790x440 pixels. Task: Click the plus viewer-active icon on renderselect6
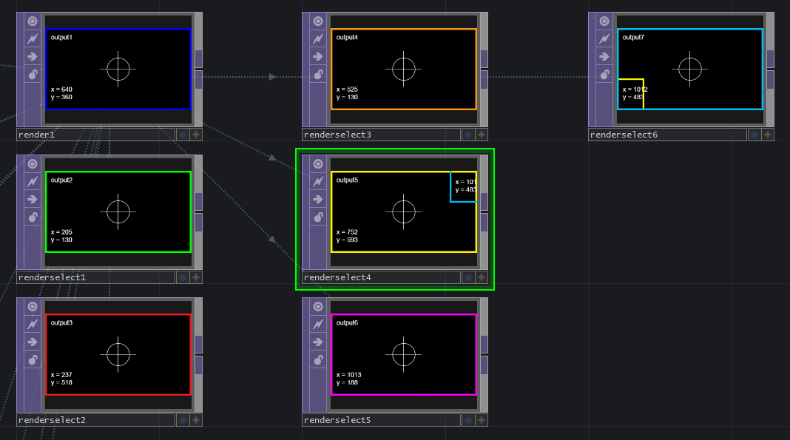tap(768, 135)
